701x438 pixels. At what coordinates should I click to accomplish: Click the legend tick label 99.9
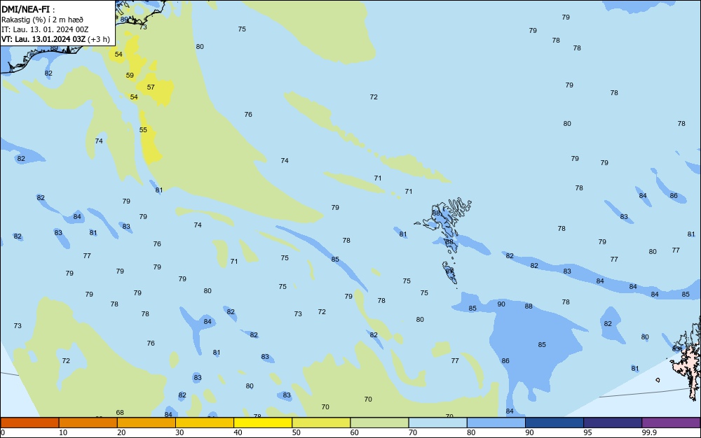tap(648, 432)
